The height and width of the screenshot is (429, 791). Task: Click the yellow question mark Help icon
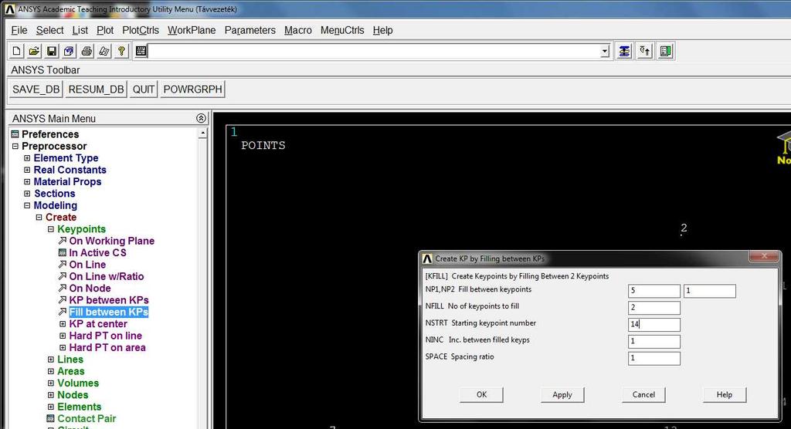click(121, 51)
